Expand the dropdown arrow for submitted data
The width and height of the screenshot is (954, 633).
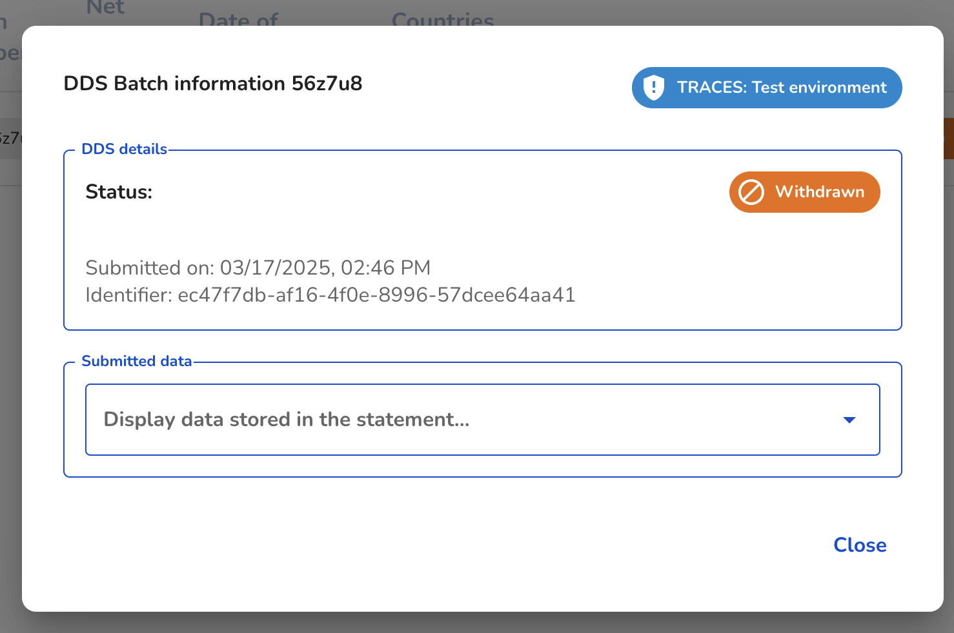click(849, 420)
